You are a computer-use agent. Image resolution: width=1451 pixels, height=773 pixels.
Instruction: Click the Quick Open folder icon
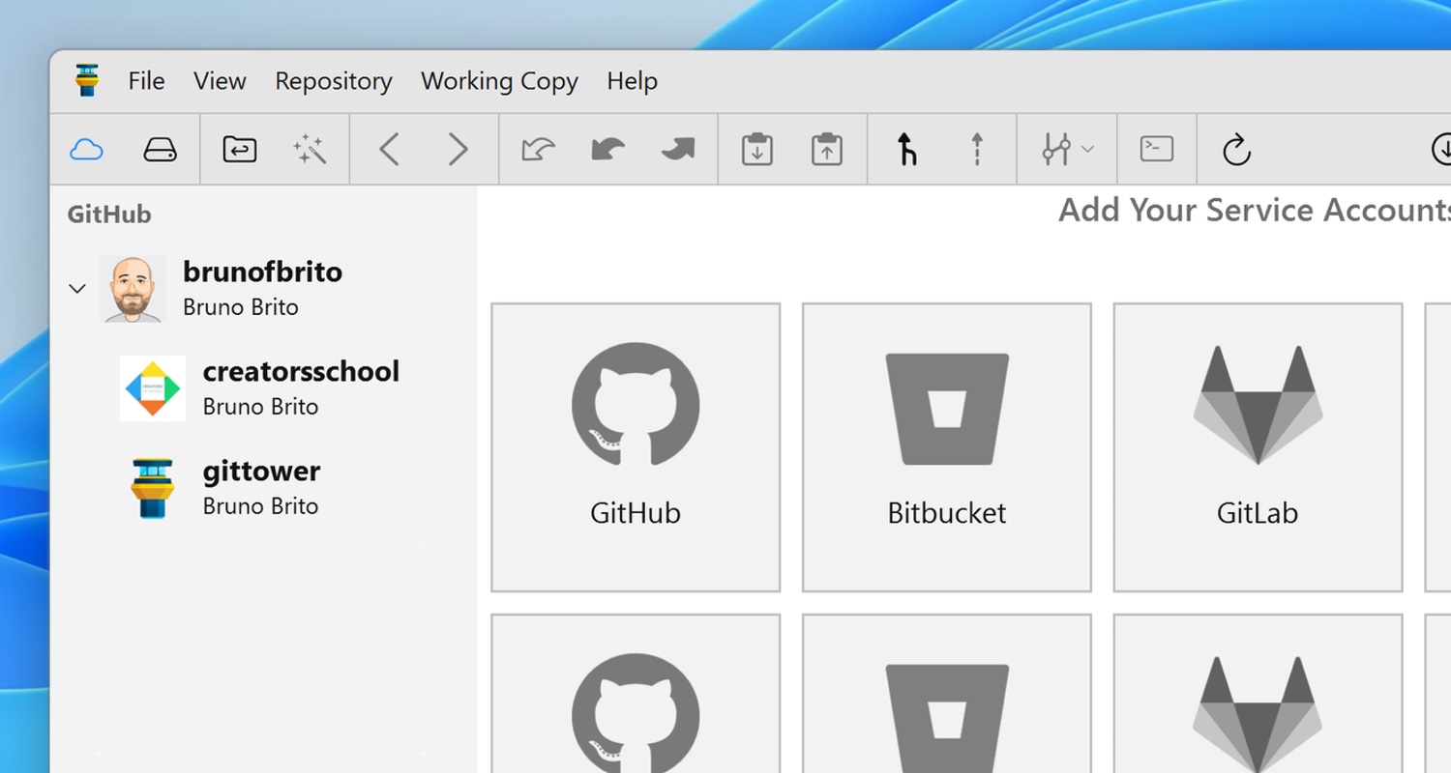point(239,150)
